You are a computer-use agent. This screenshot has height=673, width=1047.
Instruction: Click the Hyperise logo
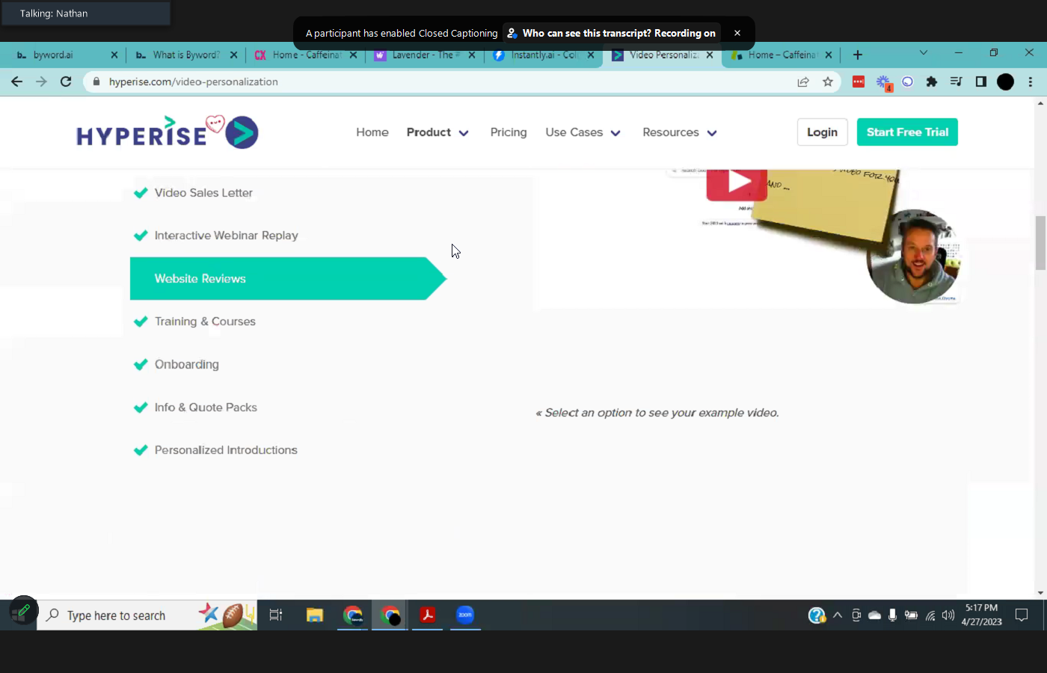point(168,132)
